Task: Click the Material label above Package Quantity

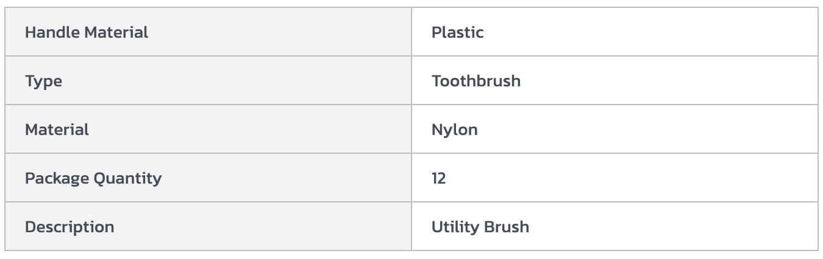Action: click(x=57, y=129)
